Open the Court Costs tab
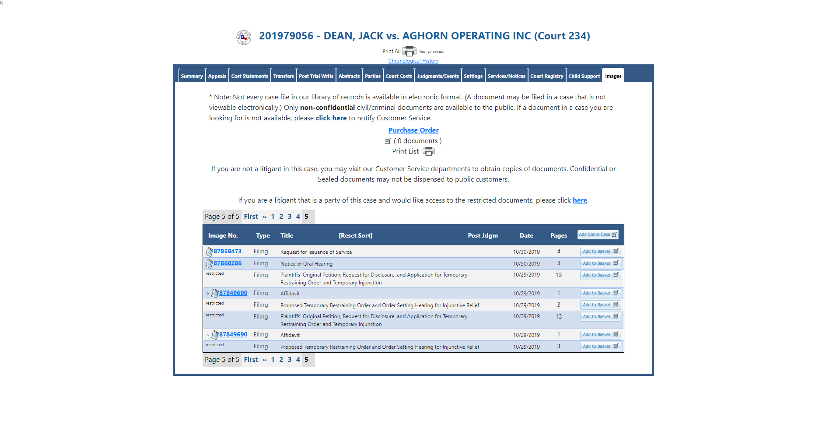 point(399,76)
